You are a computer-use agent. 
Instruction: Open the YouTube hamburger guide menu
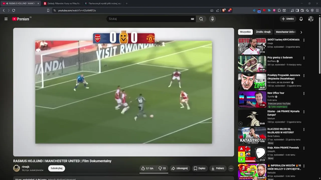pyautogui.click(x=6, y=19)
